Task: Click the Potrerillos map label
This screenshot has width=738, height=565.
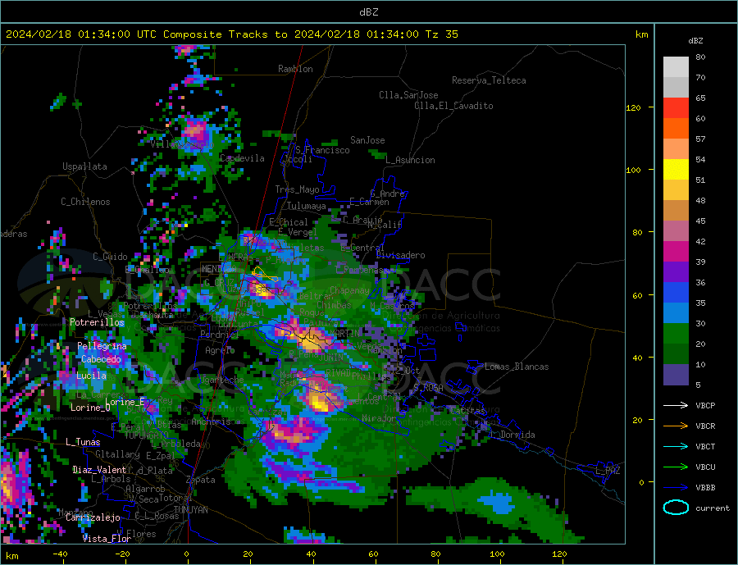Action: (x=97, y=322)
